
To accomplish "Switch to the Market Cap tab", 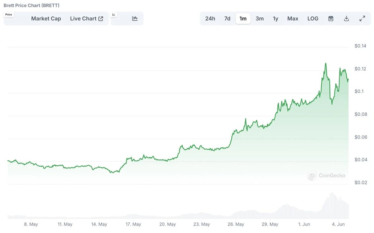I will [x=46, y=19].
